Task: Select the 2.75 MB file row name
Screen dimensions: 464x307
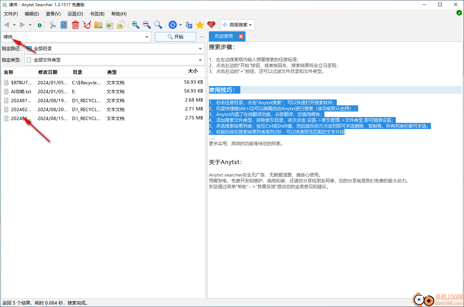Action: [21, 118]
